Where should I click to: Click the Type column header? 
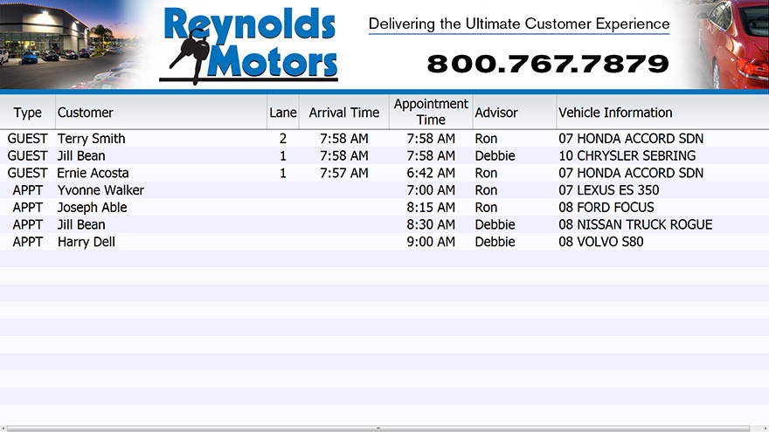(27, 113)
